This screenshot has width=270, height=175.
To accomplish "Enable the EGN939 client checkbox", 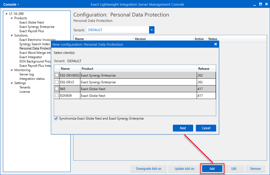I will 57,95.
